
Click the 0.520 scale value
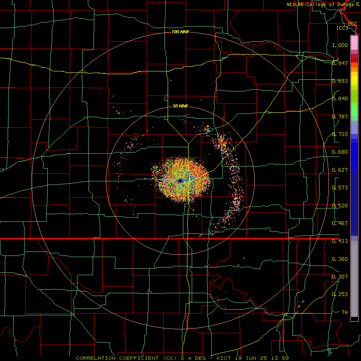[x=340, y=206]
